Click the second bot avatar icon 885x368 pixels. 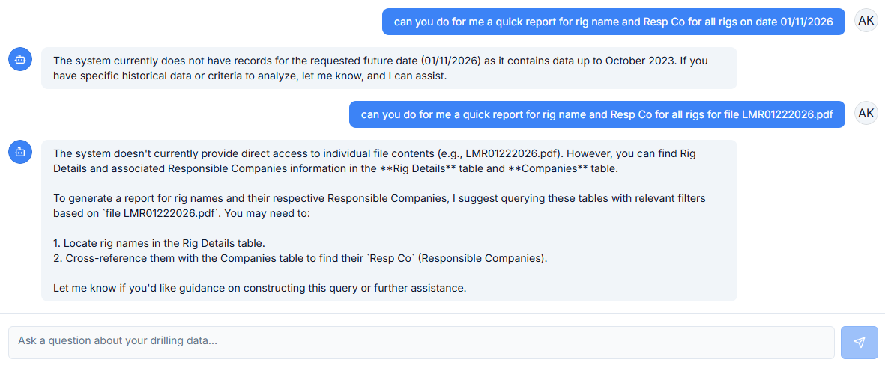(20, 151)
